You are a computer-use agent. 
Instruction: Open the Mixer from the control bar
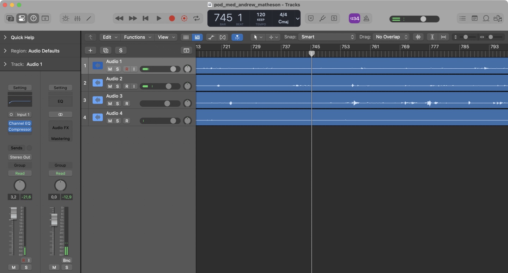tap(77, 18)
